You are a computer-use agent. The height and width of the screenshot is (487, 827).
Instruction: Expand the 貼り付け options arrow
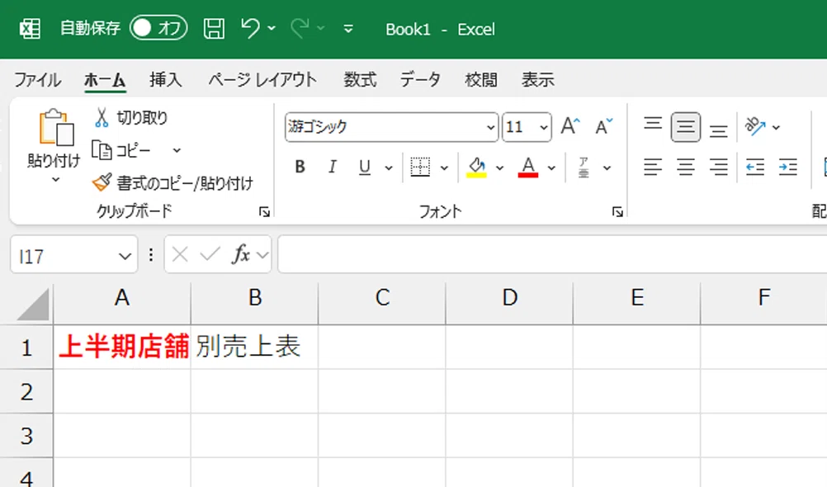pos(55,180)
